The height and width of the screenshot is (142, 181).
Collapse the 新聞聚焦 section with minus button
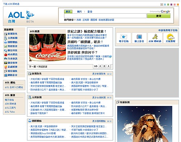coord(110,74)
